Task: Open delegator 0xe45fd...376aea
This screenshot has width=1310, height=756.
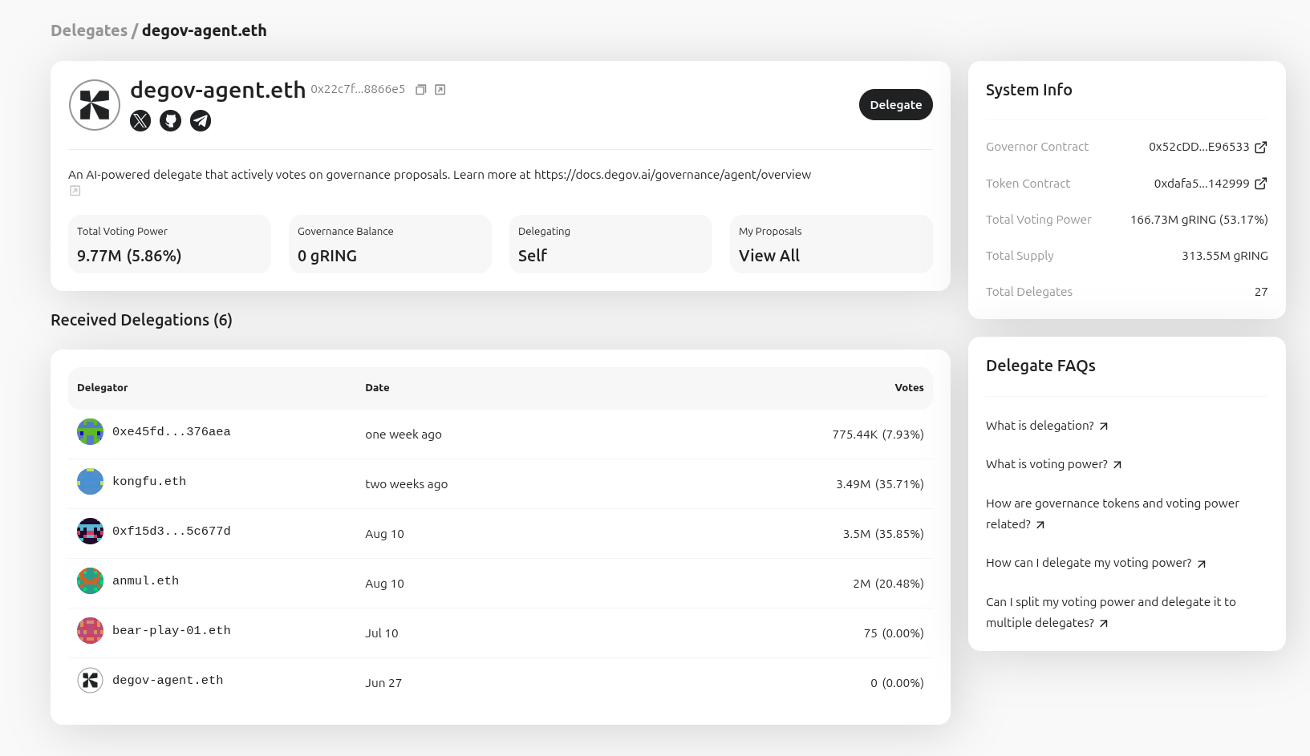Action: point(171,432)
